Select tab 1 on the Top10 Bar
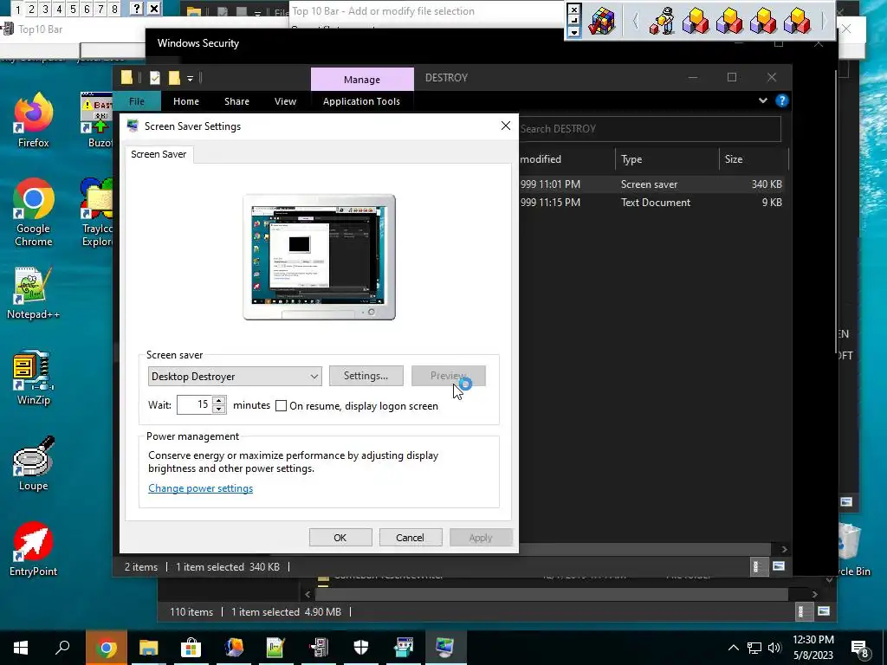Viewport: 887px width, 665px height. coord(17,9)
